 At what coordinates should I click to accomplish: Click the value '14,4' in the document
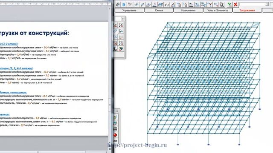(x=46, y=47)
